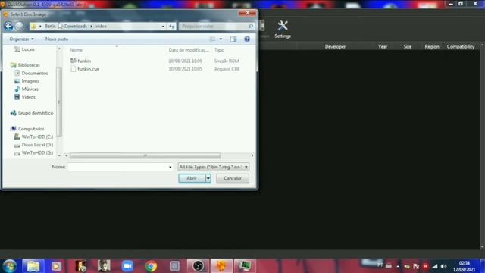
Task: Click the Abrir button
Action: click(192, 178)
